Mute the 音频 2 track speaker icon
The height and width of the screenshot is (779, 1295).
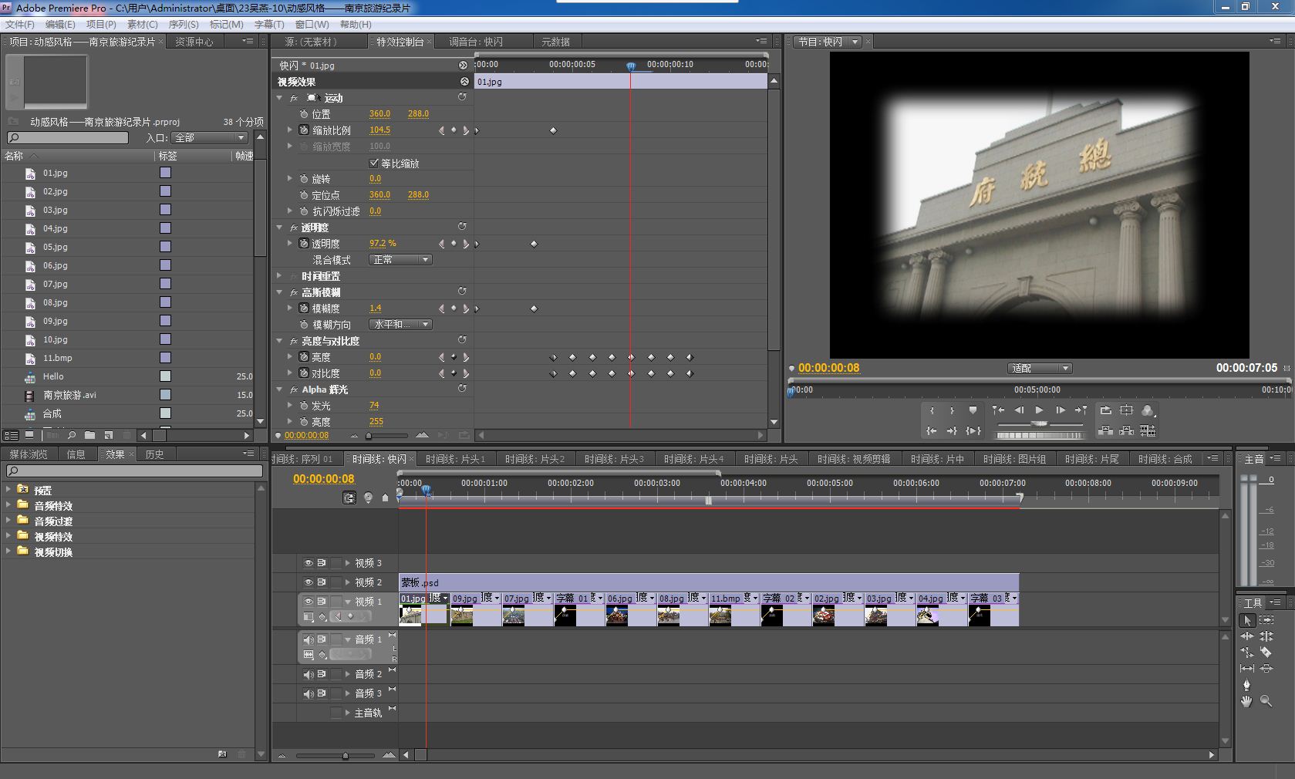click(309, 674)
